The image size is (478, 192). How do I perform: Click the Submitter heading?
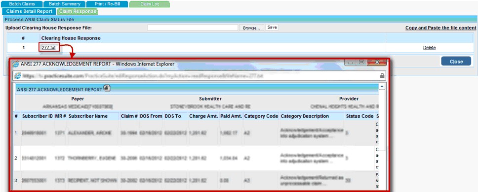210,99
